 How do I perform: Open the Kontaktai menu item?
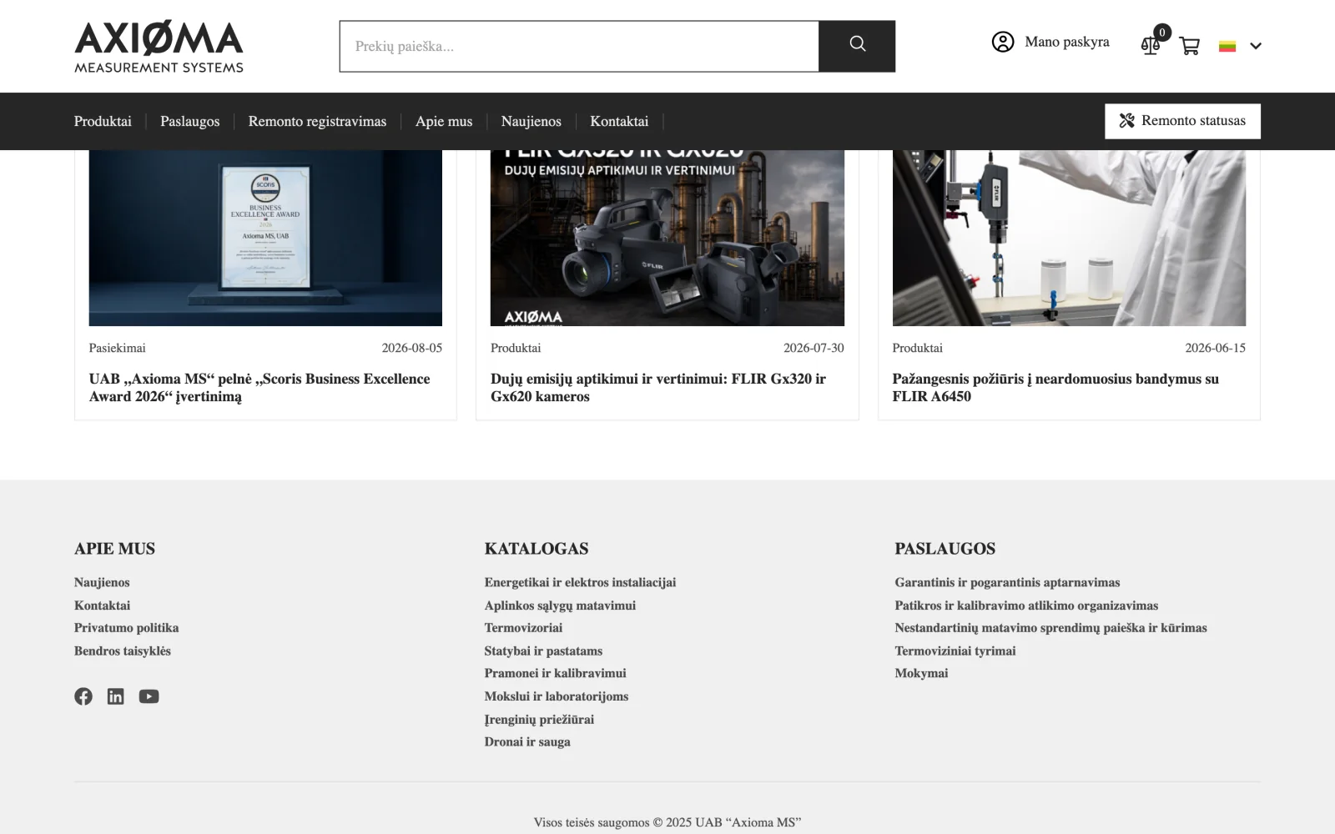tap(619, 121)
